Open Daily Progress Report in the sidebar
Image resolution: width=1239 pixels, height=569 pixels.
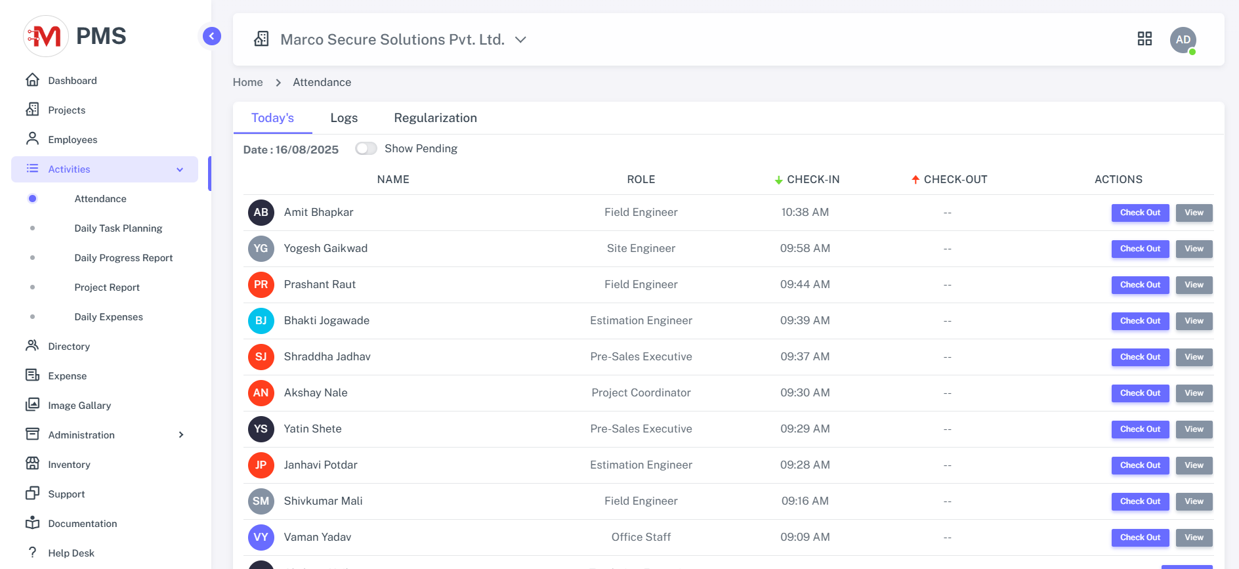click(x=123, y=258)
